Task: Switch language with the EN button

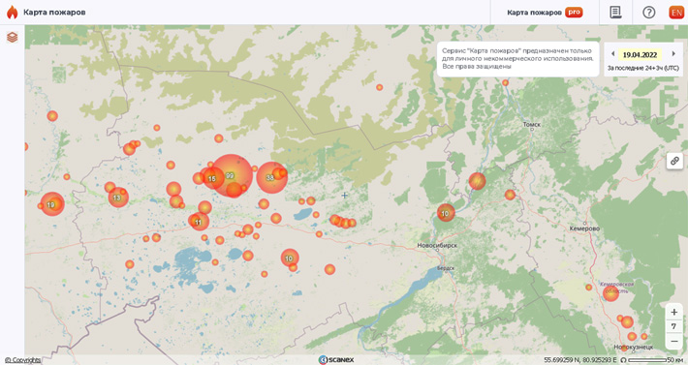Action: [676, 13]
